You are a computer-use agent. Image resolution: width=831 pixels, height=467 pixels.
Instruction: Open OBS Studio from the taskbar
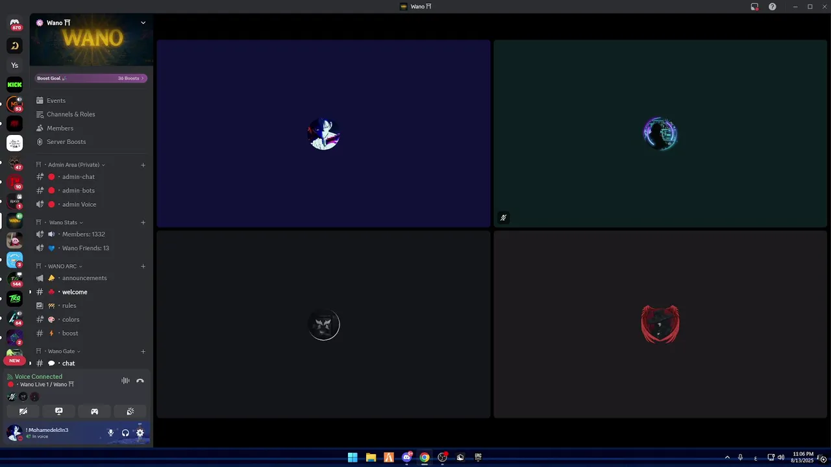point(443,457)
